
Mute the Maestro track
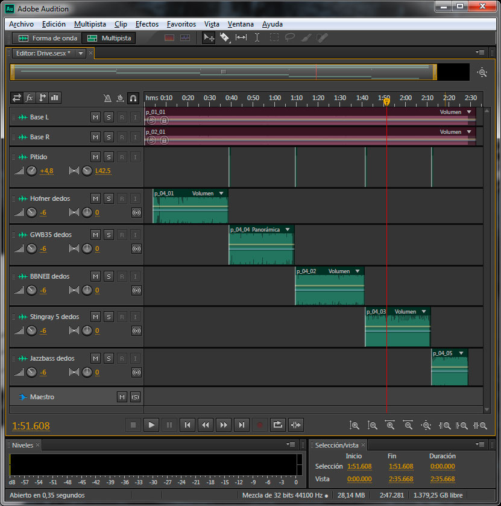coord(122,397)
